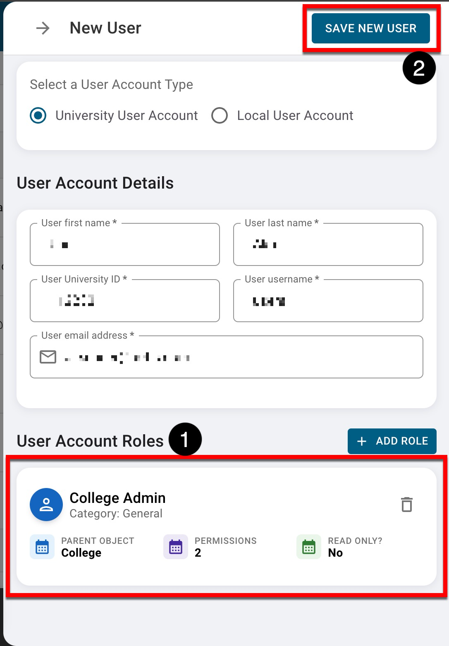Open the College Admin role card title
Viewport: 449px width, 646px height.
coord(117,498)
